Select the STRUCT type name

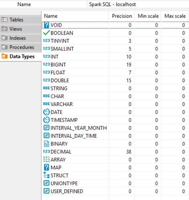click(x=59, y=175)
